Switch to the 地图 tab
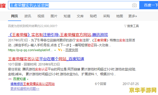The image size is (158, 95). tap(119, 16)
